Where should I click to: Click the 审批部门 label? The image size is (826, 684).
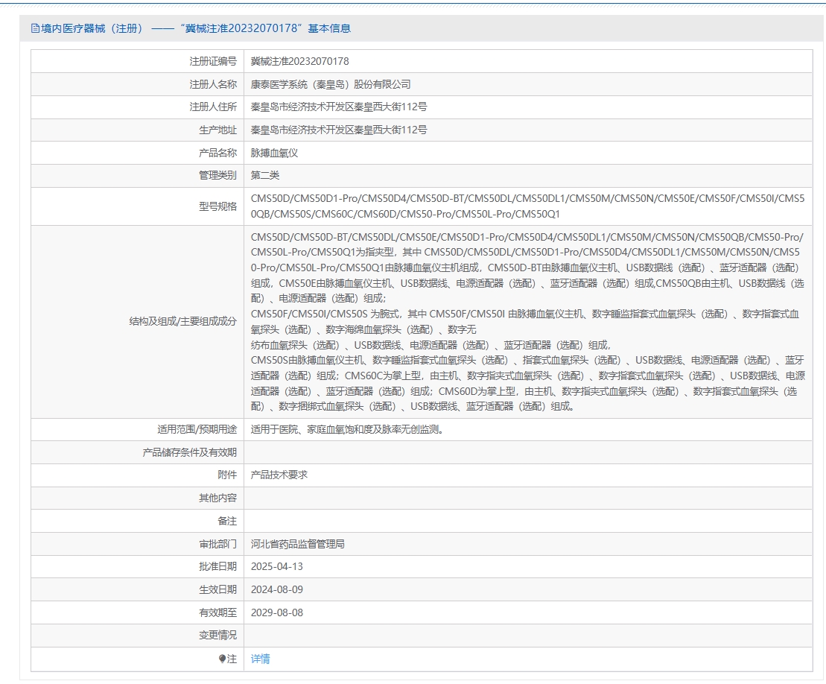pos(218,544)
